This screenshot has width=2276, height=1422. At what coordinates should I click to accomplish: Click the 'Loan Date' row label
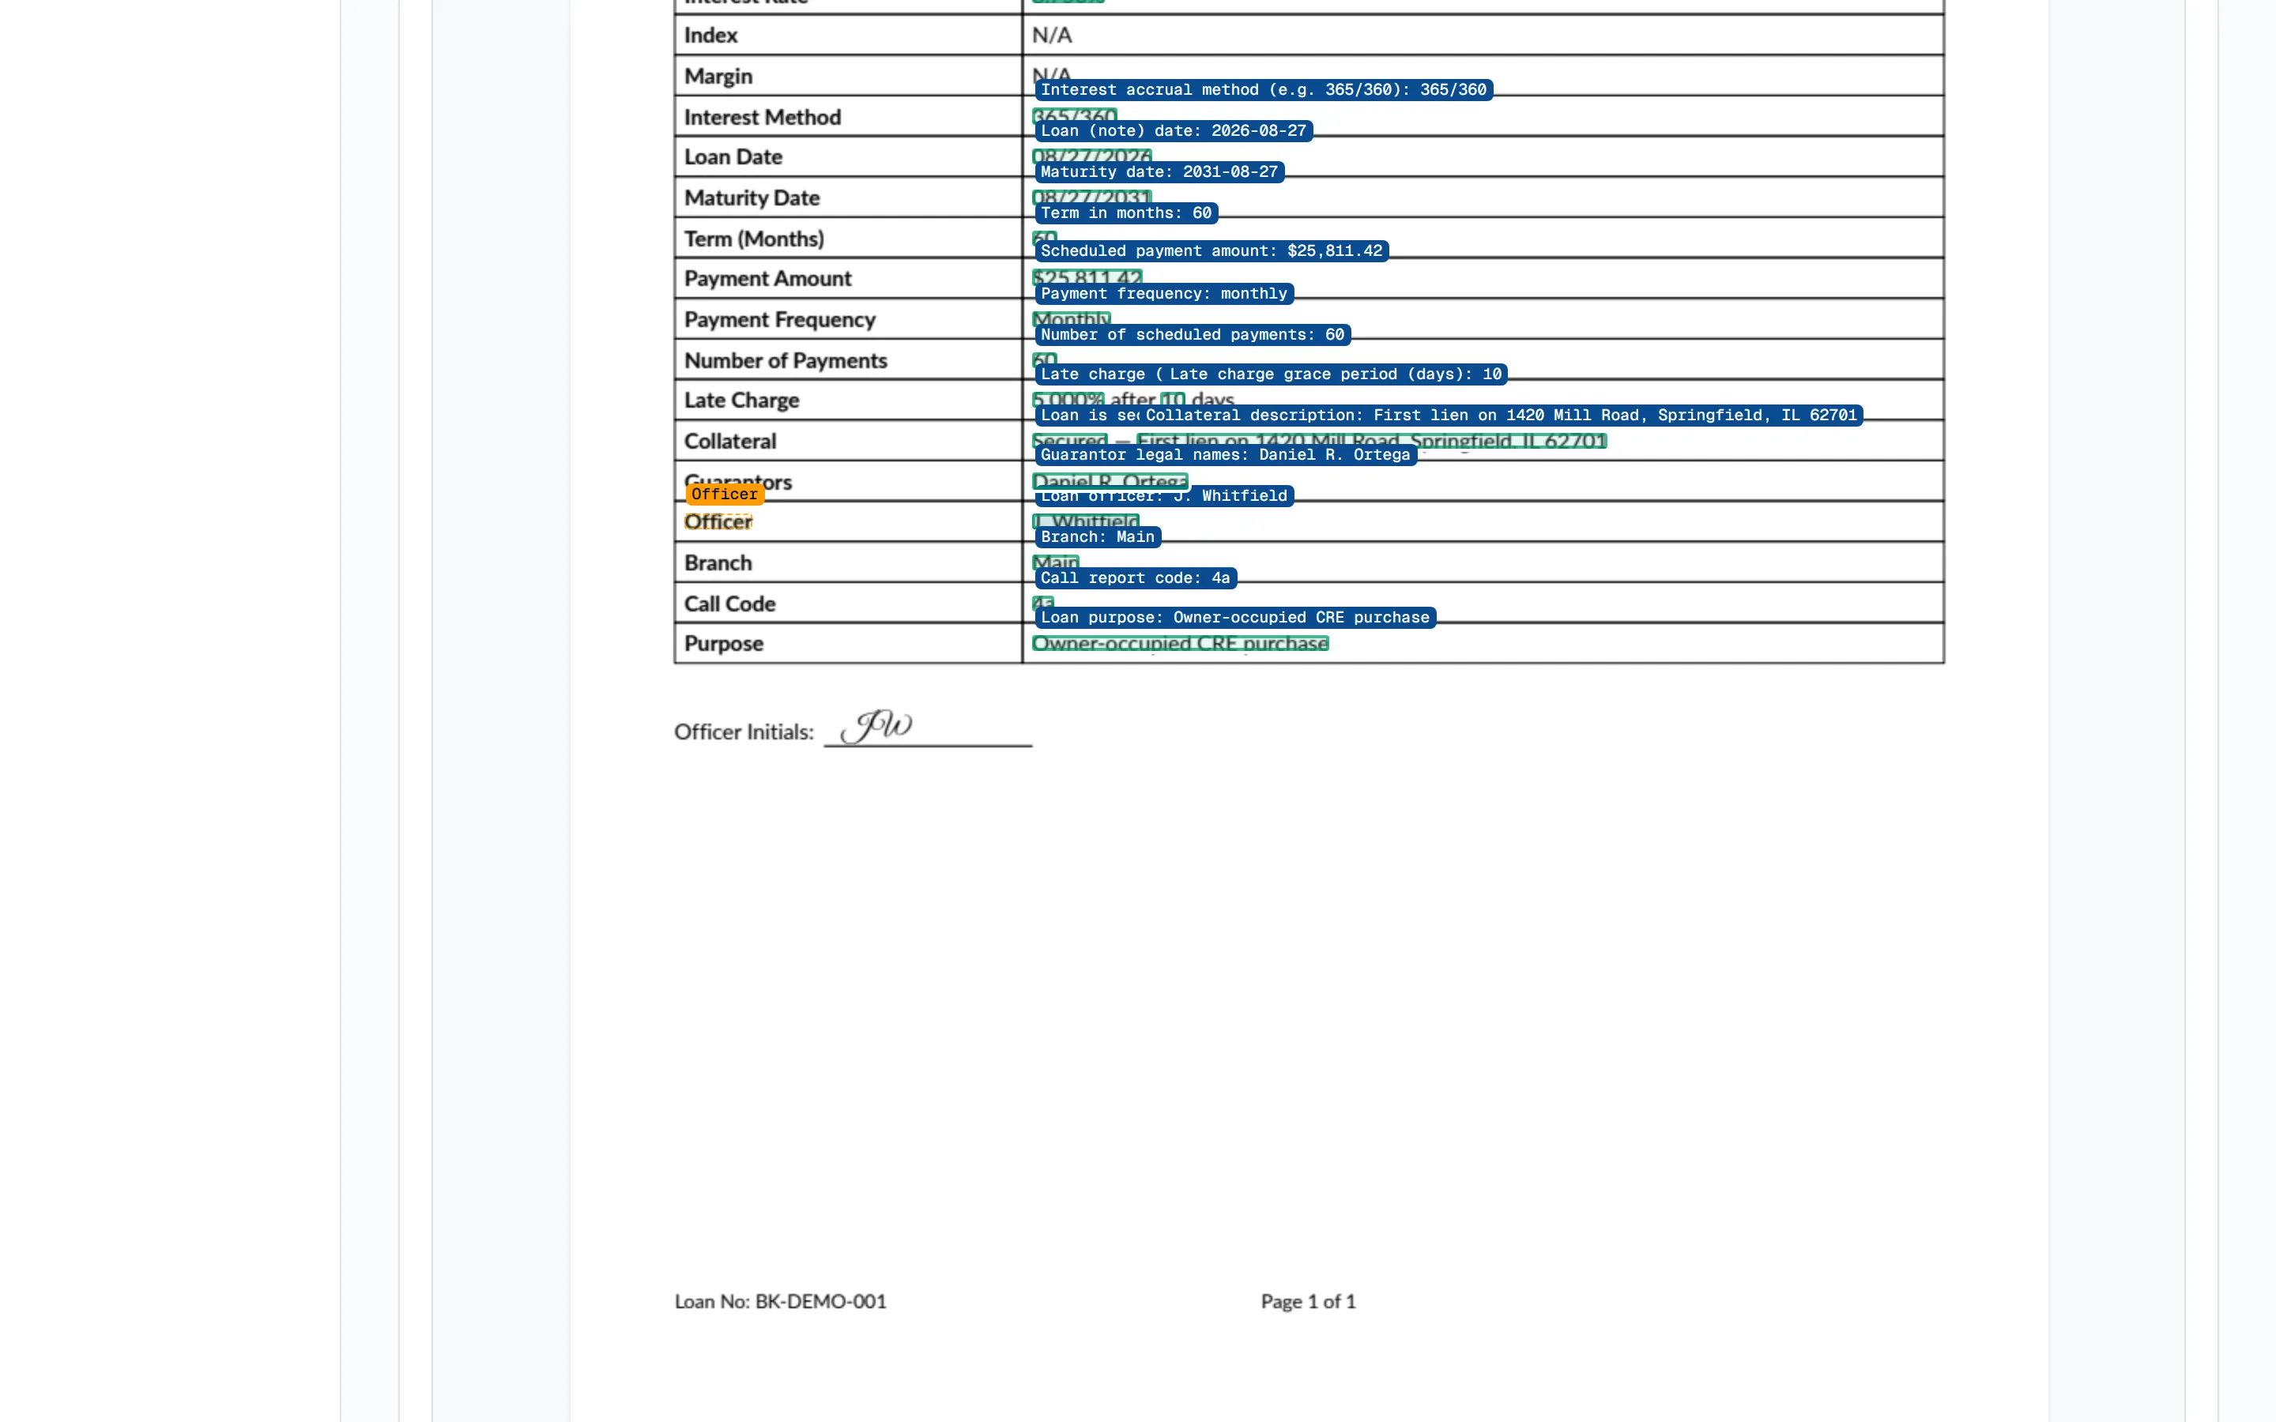tap(733, 157)
